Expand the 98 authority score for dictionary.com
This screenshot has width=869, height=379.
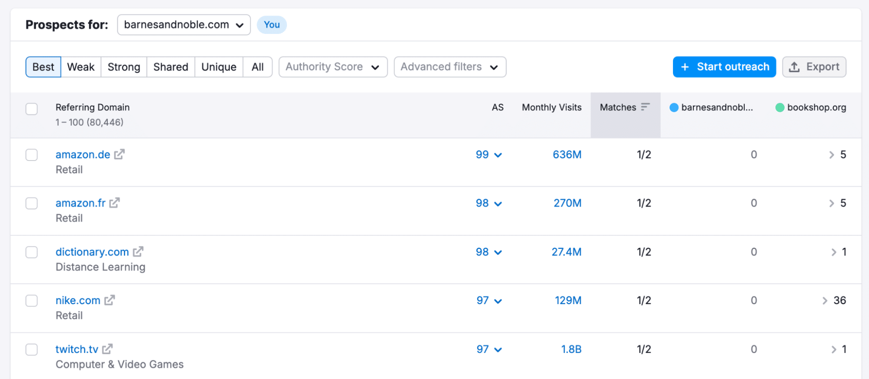click(489, 252)
